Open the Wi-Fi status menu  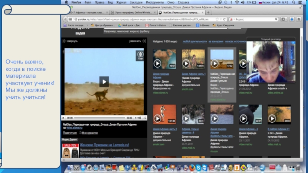click(x=237, y=2)
